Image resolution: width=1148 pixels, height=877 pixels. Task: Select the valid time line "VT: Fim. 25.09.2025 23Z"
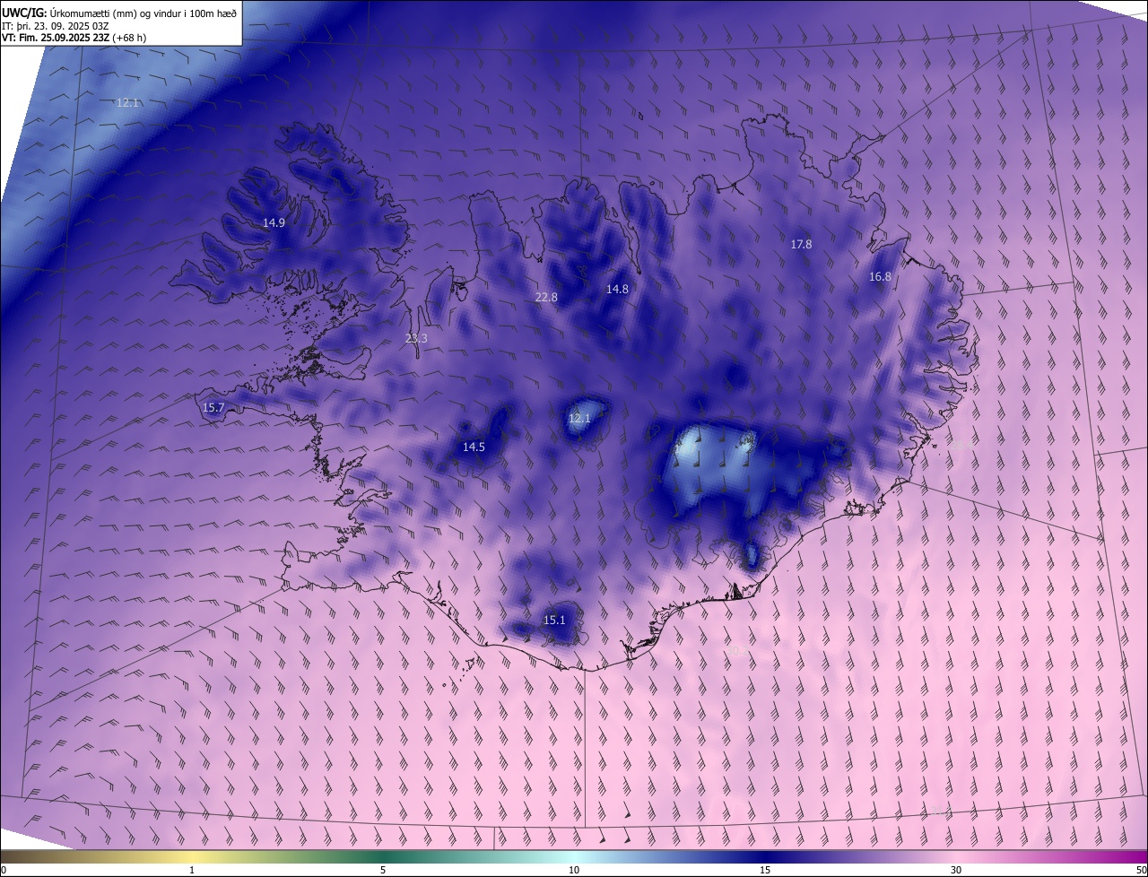click(x=55, y=38)
